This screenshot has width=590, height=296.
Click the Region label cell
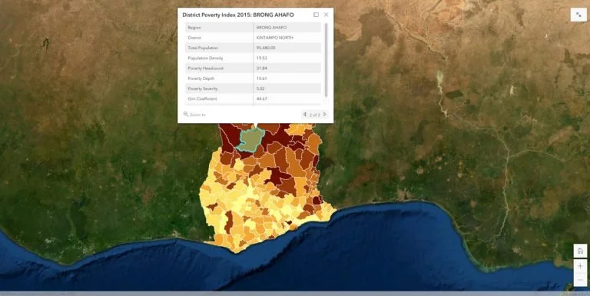(x=220, y=28)
